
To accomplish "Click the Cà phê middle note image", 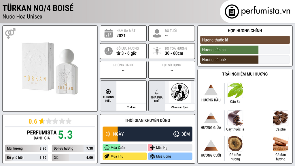I will 281,118.
